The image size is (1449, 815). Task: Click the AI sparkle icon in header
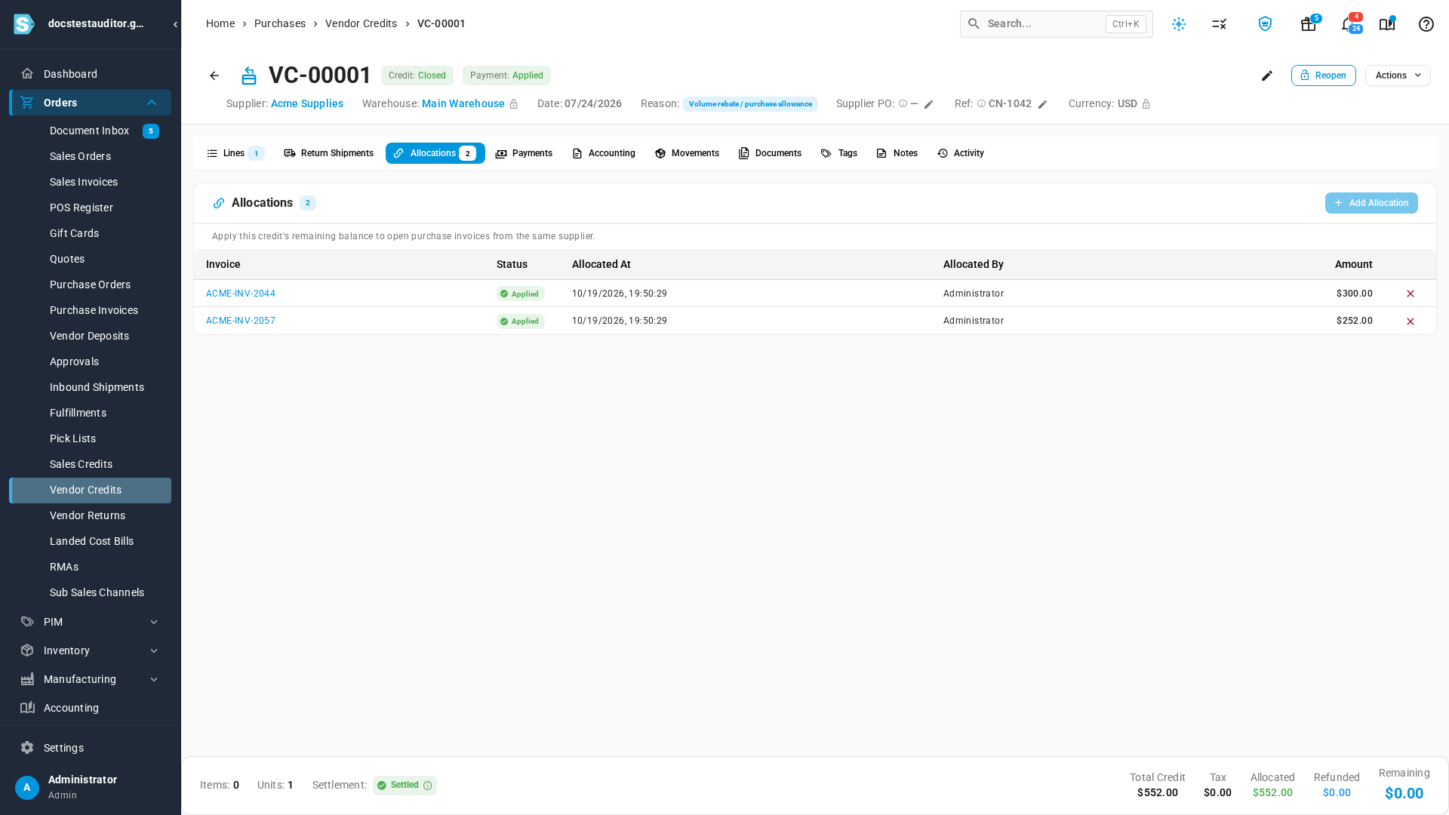[1179, 24]
